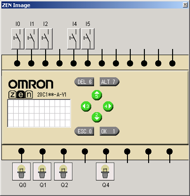Click the OK 1 button

(x=110, y=131)
